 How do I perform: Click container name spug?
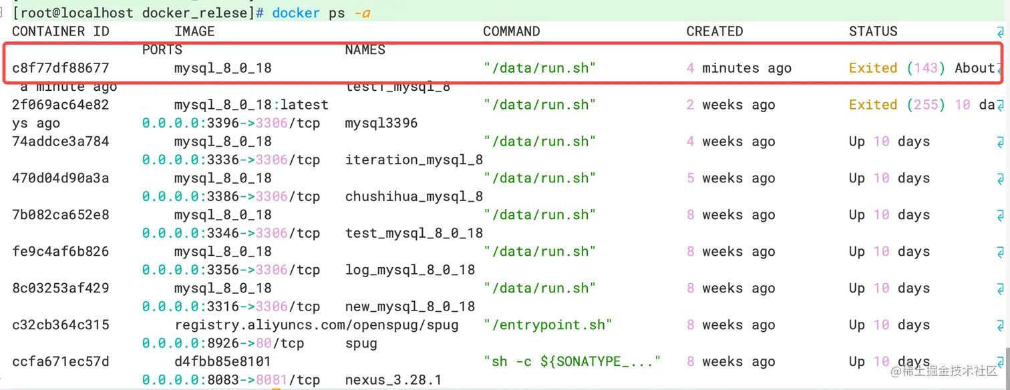click(x=361, y=344)
